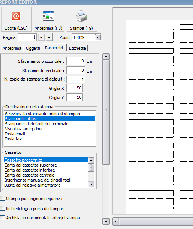193x229 pixels.
Task: Toggle Archivia su documentale ad ogni stampa
Action: coord(2,218)
